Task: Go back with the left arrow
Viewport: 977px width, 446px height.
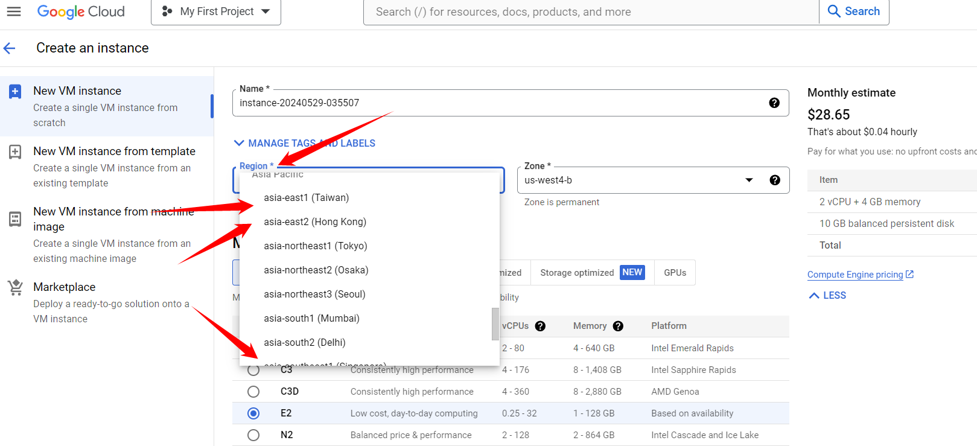Action: 10,48
